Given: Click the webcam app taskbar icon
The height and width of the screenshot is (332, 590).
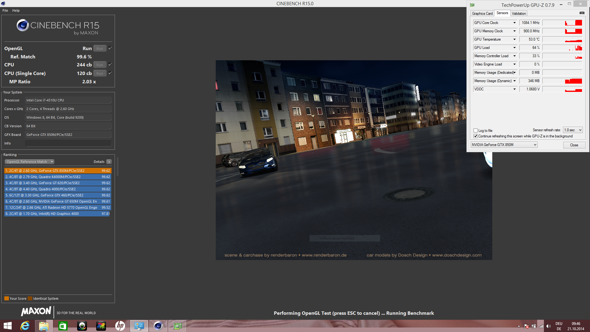Looking at the screenshot, I should coord(82,326).
